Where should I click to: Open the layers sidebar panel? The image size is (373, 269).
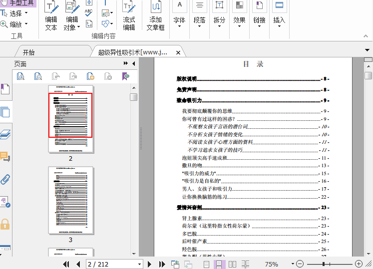(x=5, y=134)
